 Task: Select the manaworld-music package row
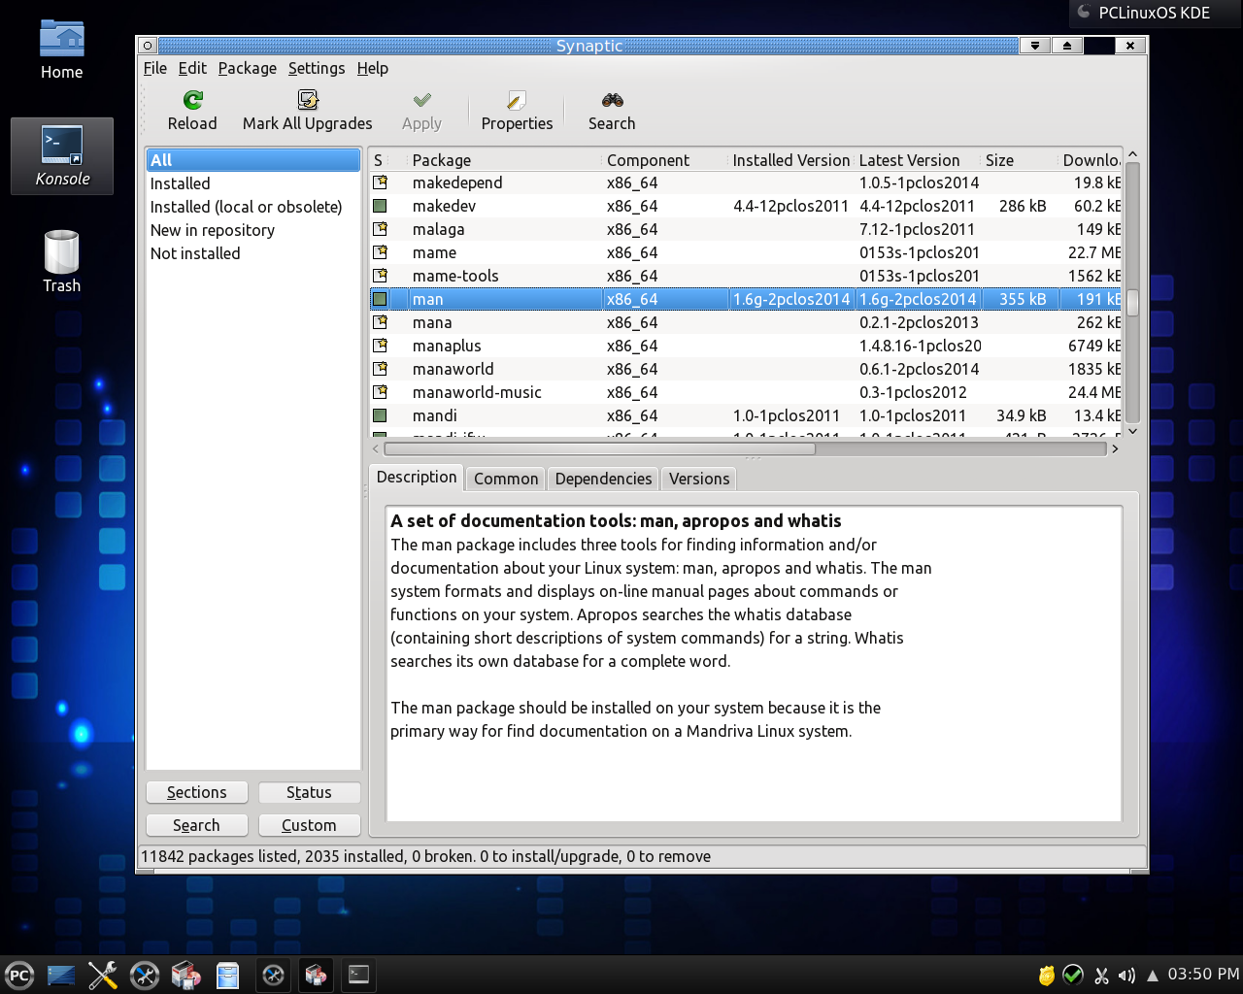[x=746, y=392]
